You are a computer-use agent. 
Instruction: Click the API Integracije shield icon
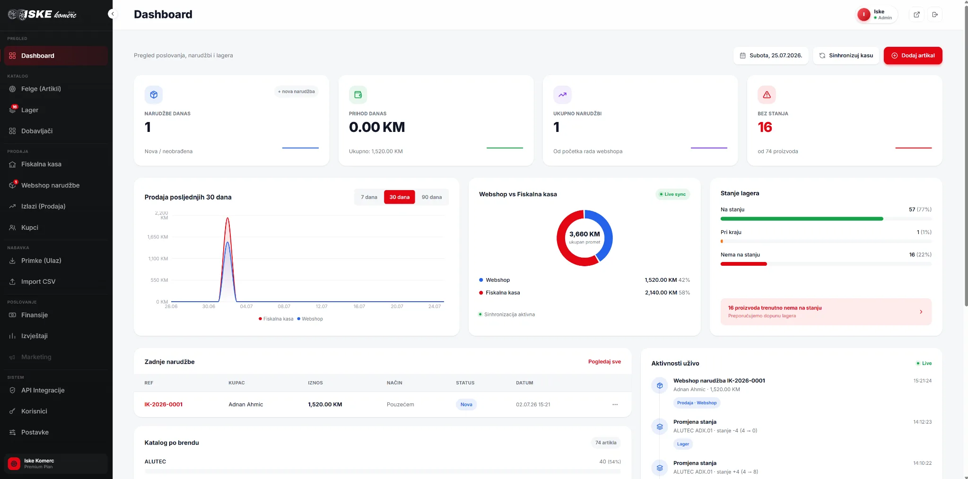tap(12, 390)
